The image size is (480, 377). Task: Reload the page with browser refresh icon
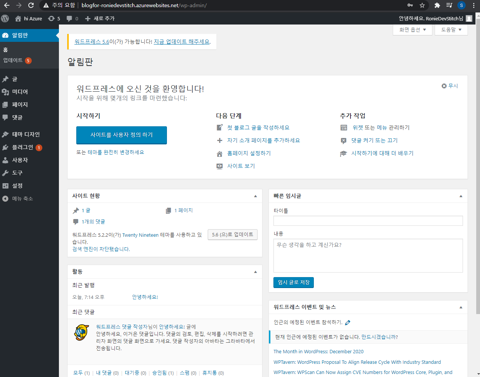pyautogui.click(x=31, y=5)
